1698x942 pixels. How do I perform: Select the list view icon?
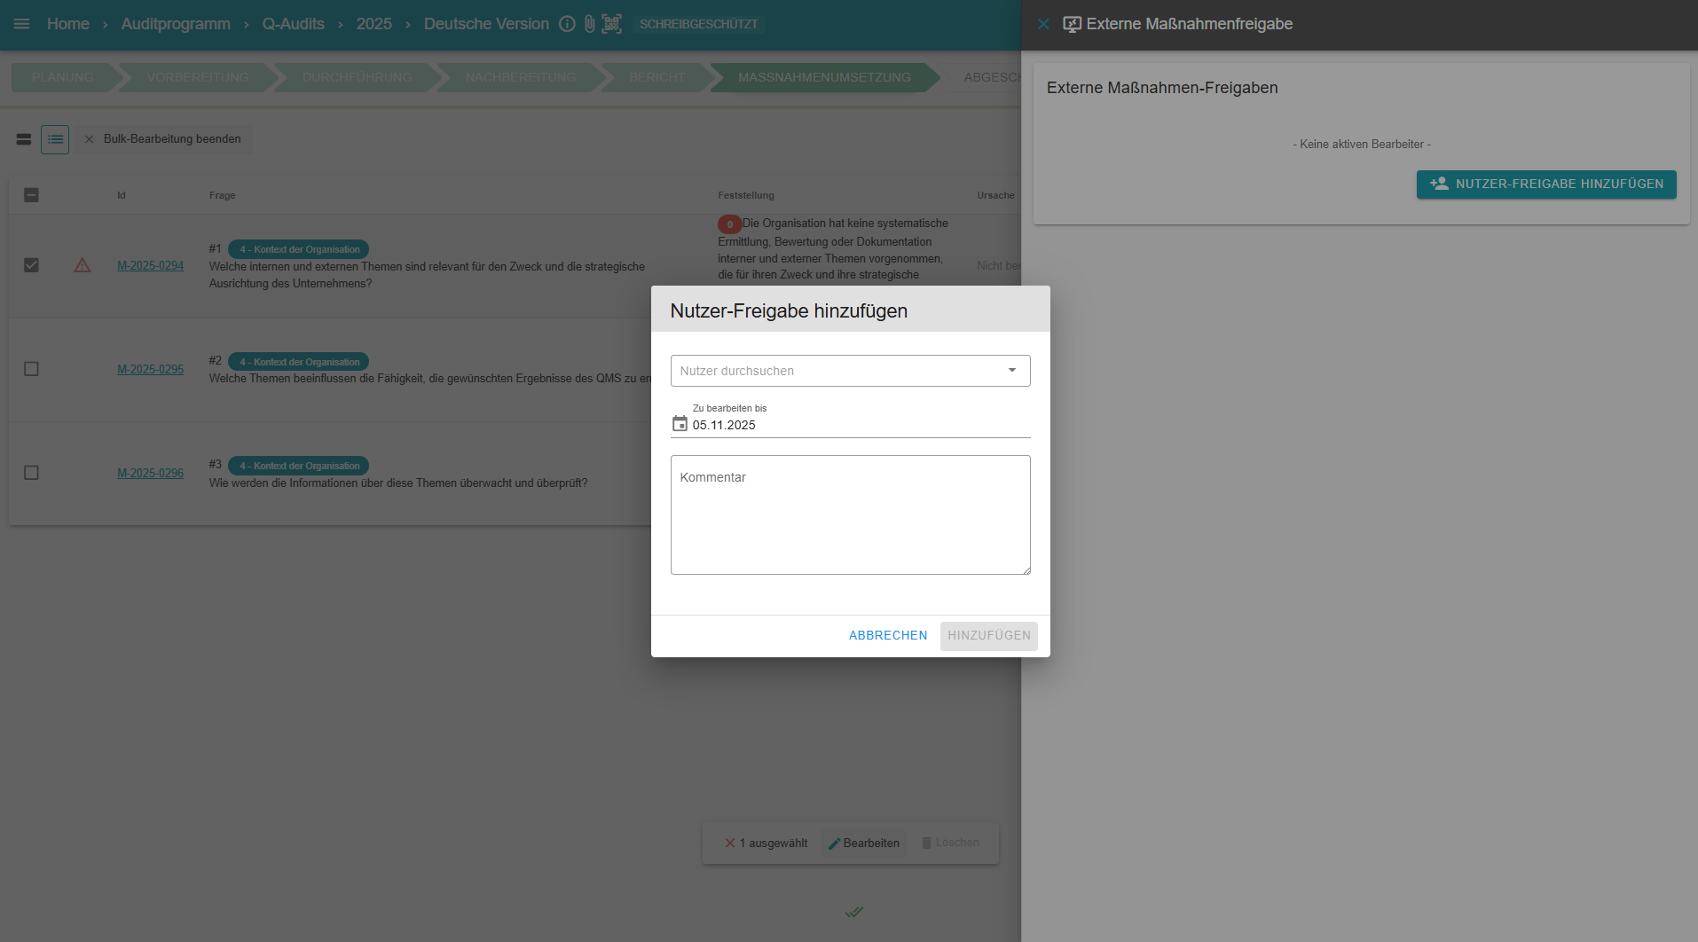pyautogui.click(x=55, y=139)
